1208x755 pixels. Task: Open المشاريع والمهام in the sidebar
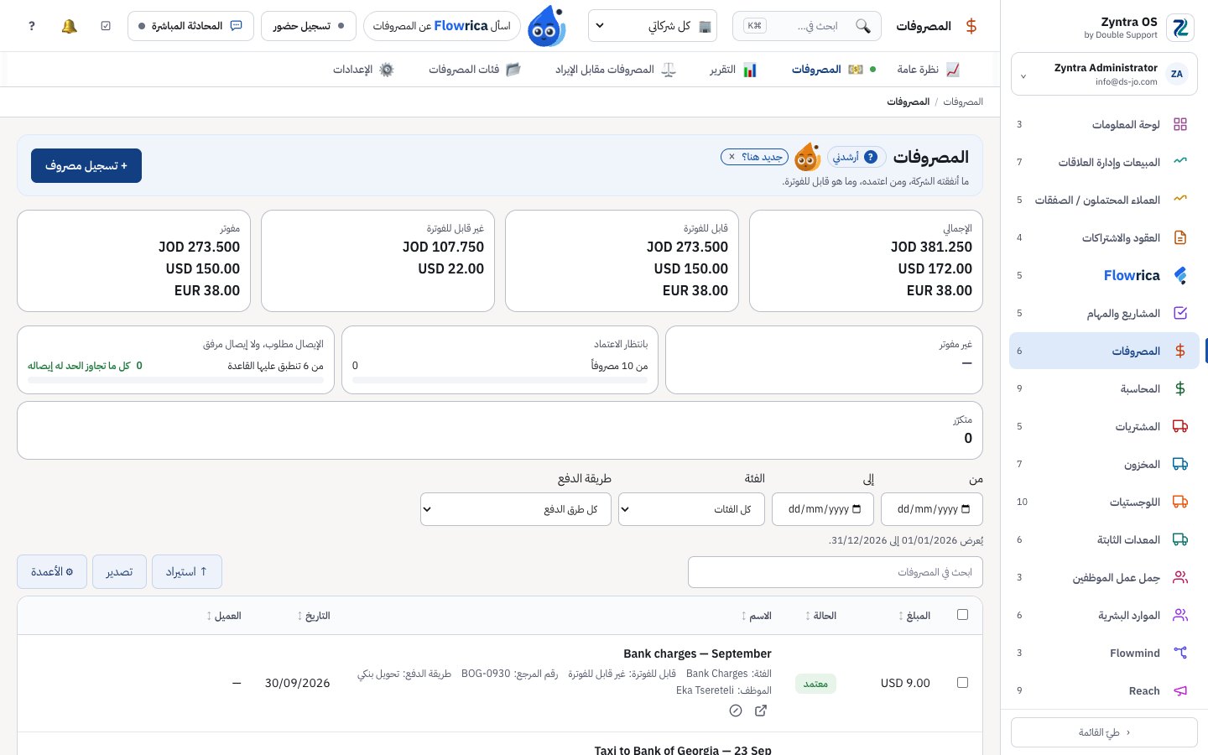coord(1103,313)
